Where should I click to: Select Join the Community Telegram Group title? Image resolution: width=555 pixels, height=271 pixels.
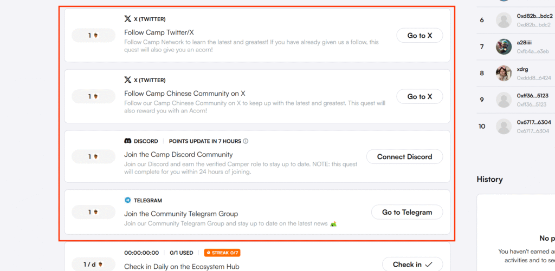click(181, 214)
